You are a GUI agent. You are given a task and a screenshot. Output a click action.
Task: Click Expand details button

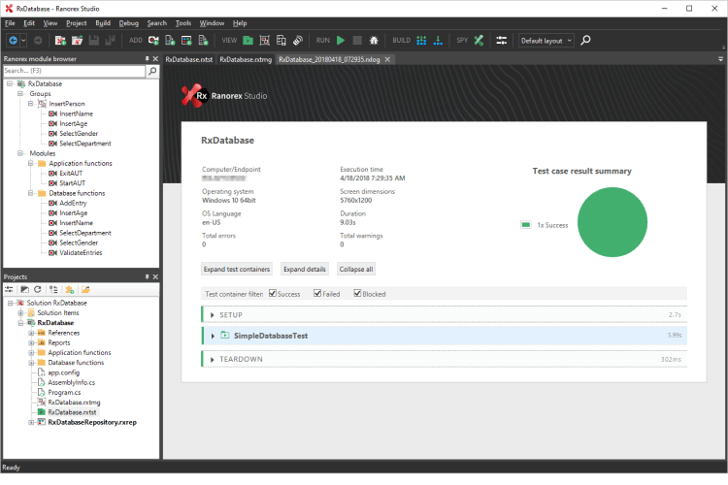[305, 270]
